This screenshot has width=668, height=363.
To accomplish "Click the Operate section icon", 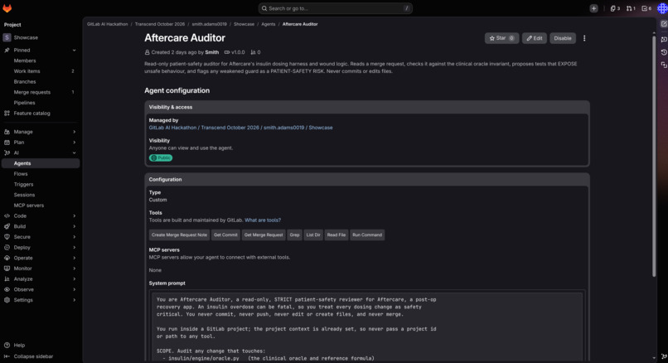I will [x=7, y=259].
